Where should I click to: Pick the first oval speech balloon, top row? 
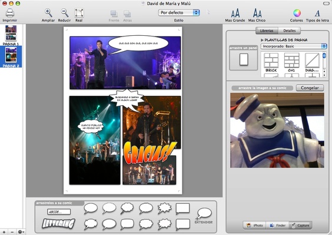[x=91, y=209]
